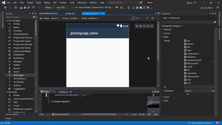This screenshot has width=222, height=125.
Task: Click the horizontal scrollbar in code editor
Action: pos(99,114)
